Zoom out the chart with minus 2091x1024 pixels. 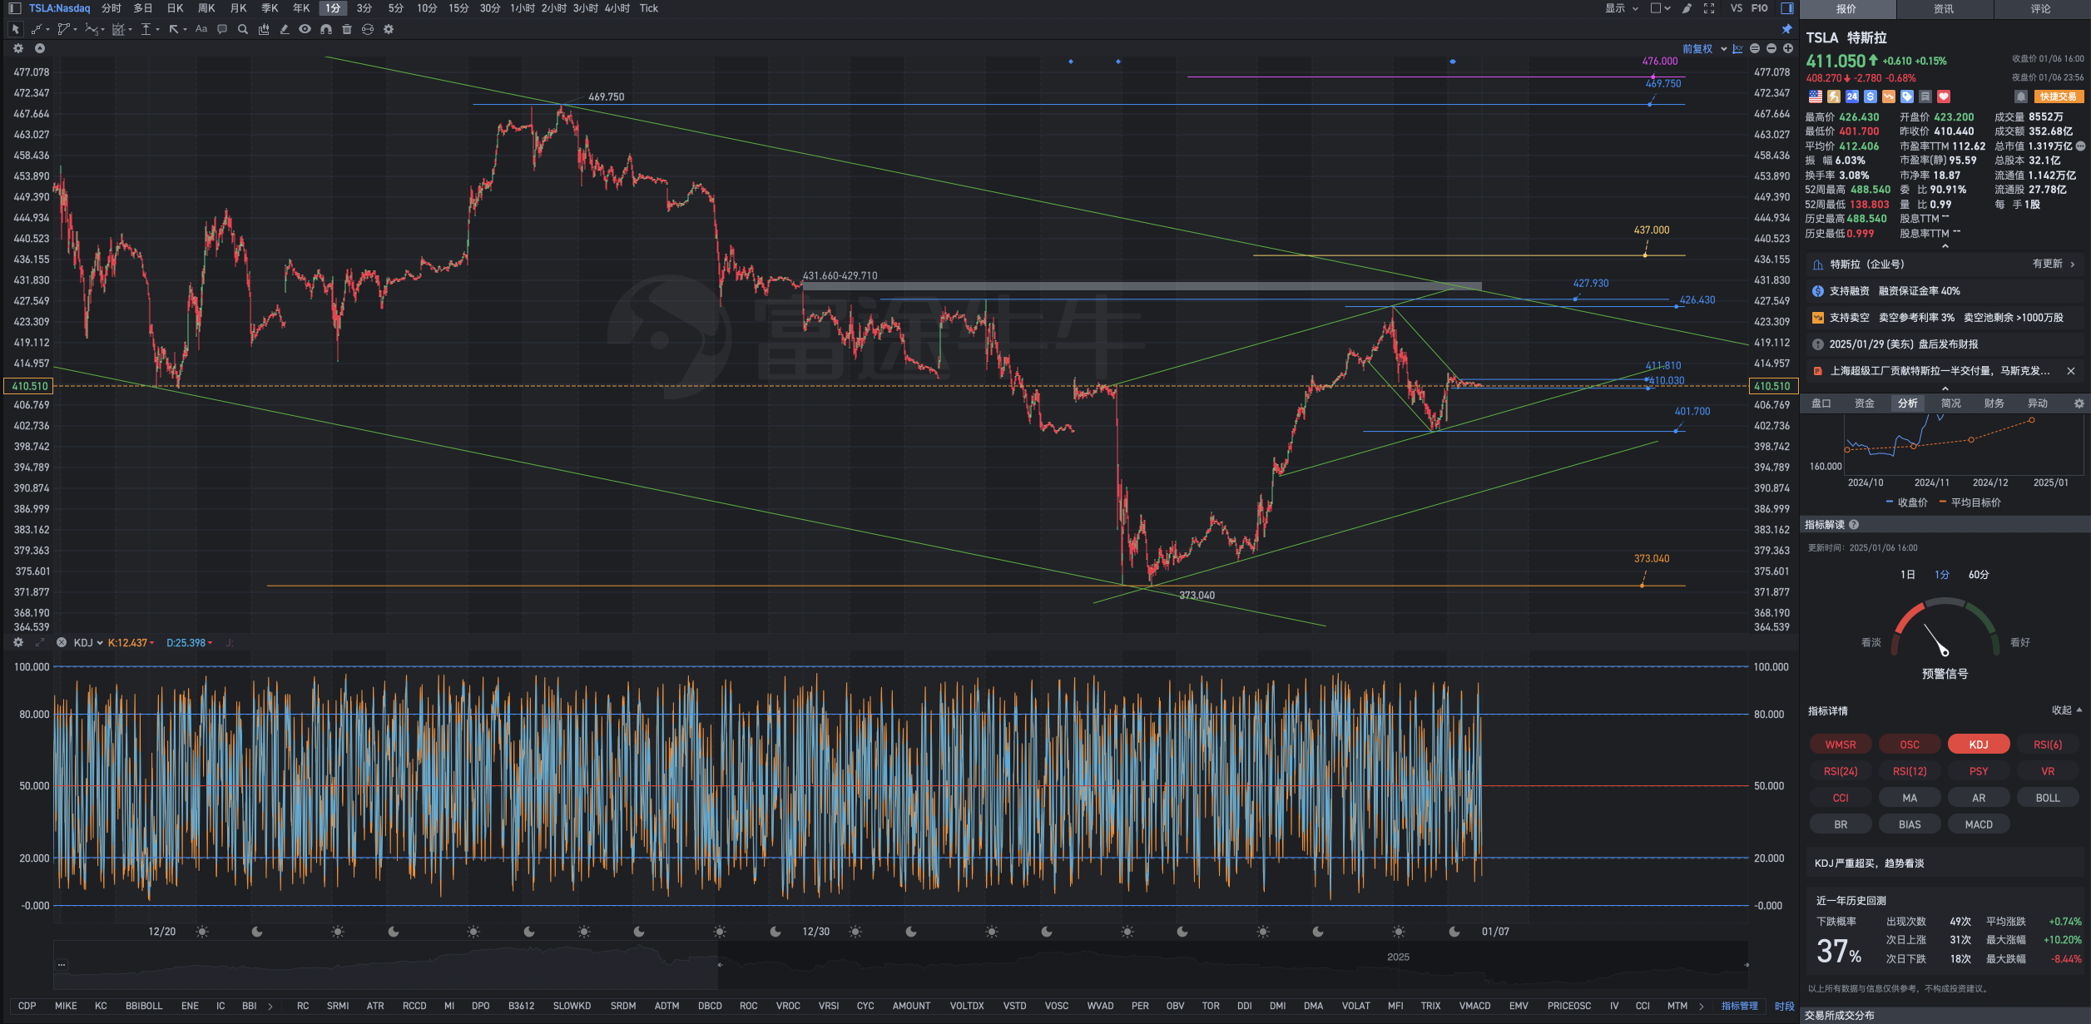(x=1771, y=48)
